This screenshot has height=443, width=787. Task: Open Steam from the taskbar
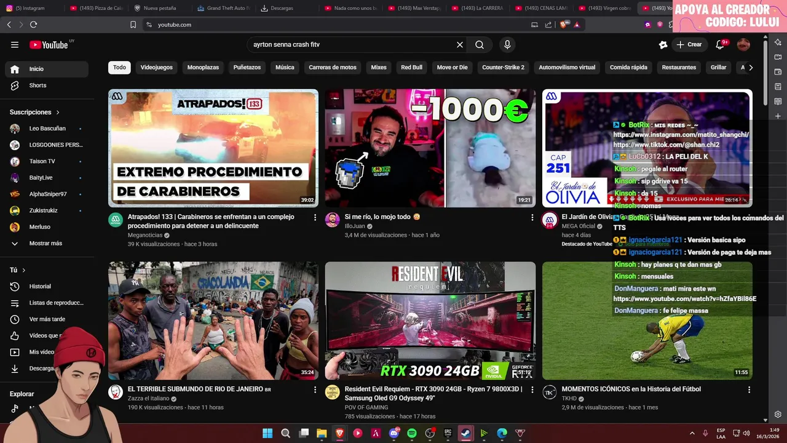466,433
